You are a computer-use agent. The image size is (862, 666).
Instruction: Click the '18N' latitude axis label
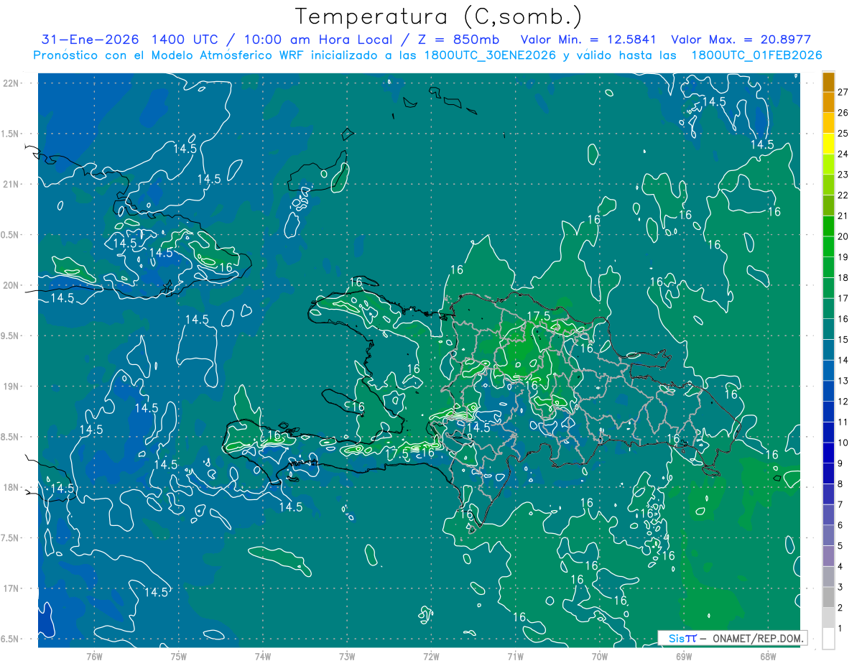pyautogui.click(x=11, y=488)
